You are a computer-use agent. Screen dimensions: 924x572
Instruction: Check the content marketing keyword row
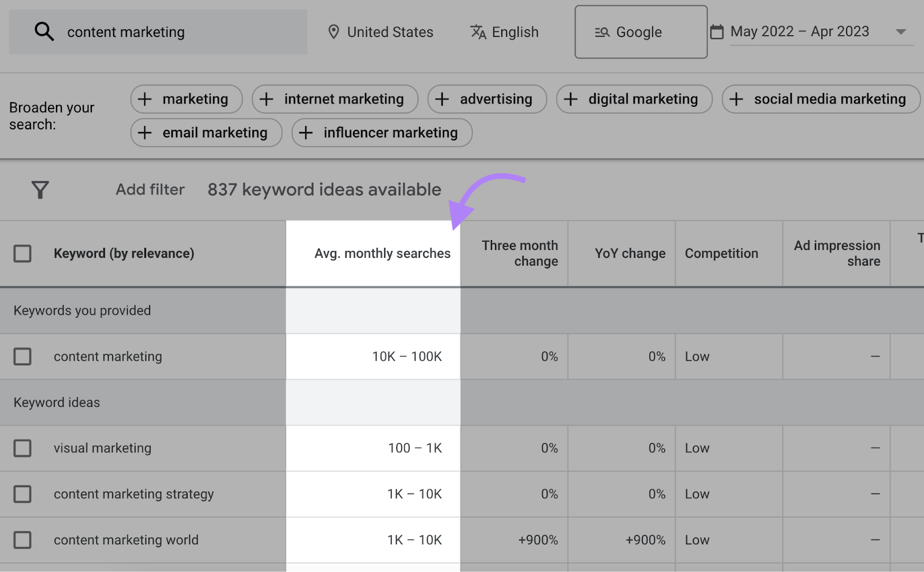pos(23,356)
